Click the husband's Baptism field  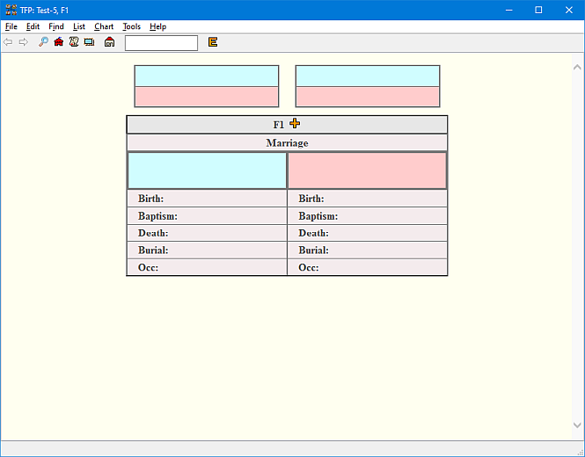pos(207,216)
